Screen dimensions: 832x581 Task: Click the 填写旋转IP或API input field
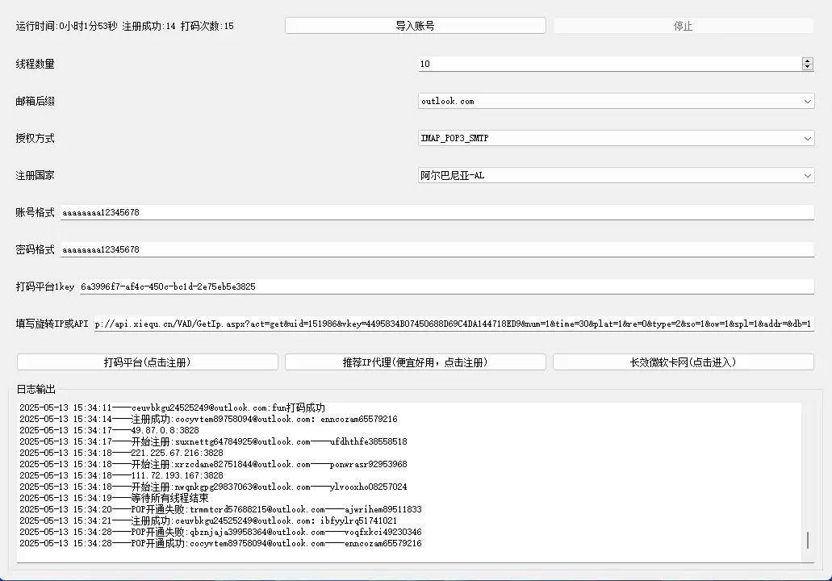tap(454, 324)
